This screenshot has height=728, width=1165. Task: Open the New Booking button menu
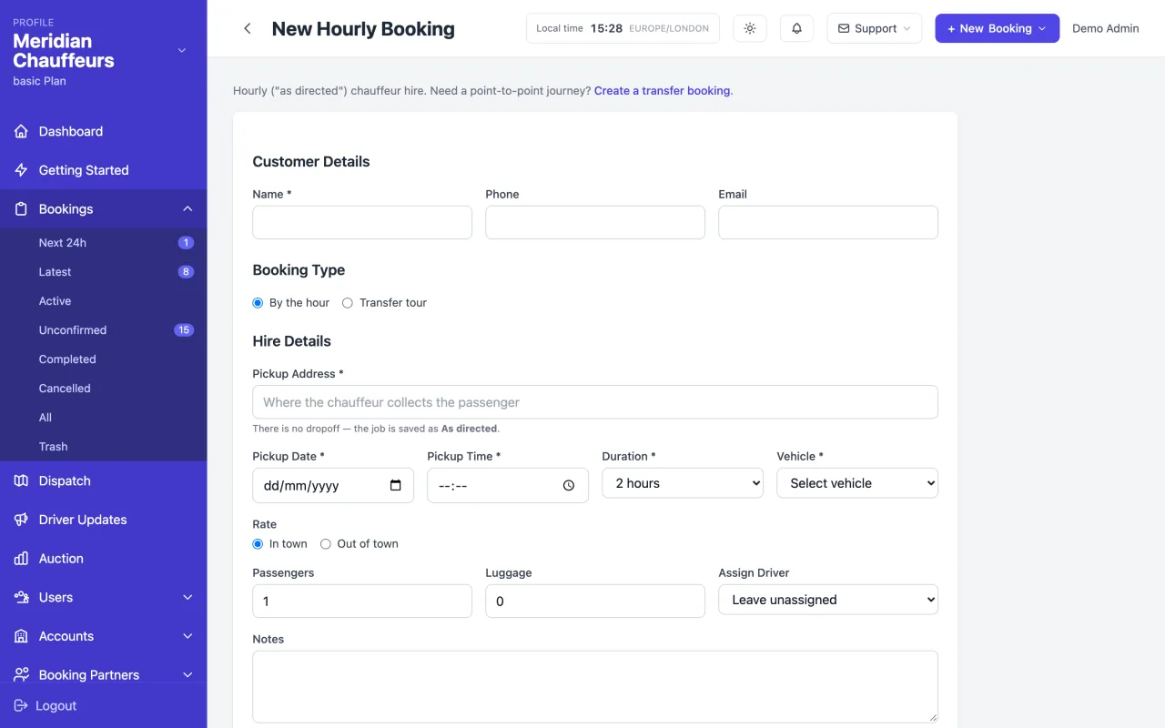997,28
